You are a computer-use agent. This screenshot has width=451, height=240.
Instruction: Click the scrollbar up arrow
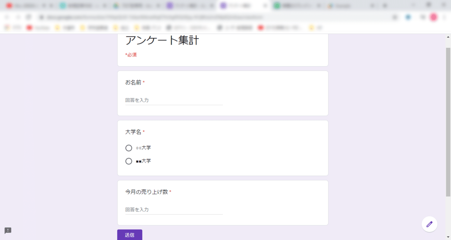pyautogui.click(x=448, y=37)
